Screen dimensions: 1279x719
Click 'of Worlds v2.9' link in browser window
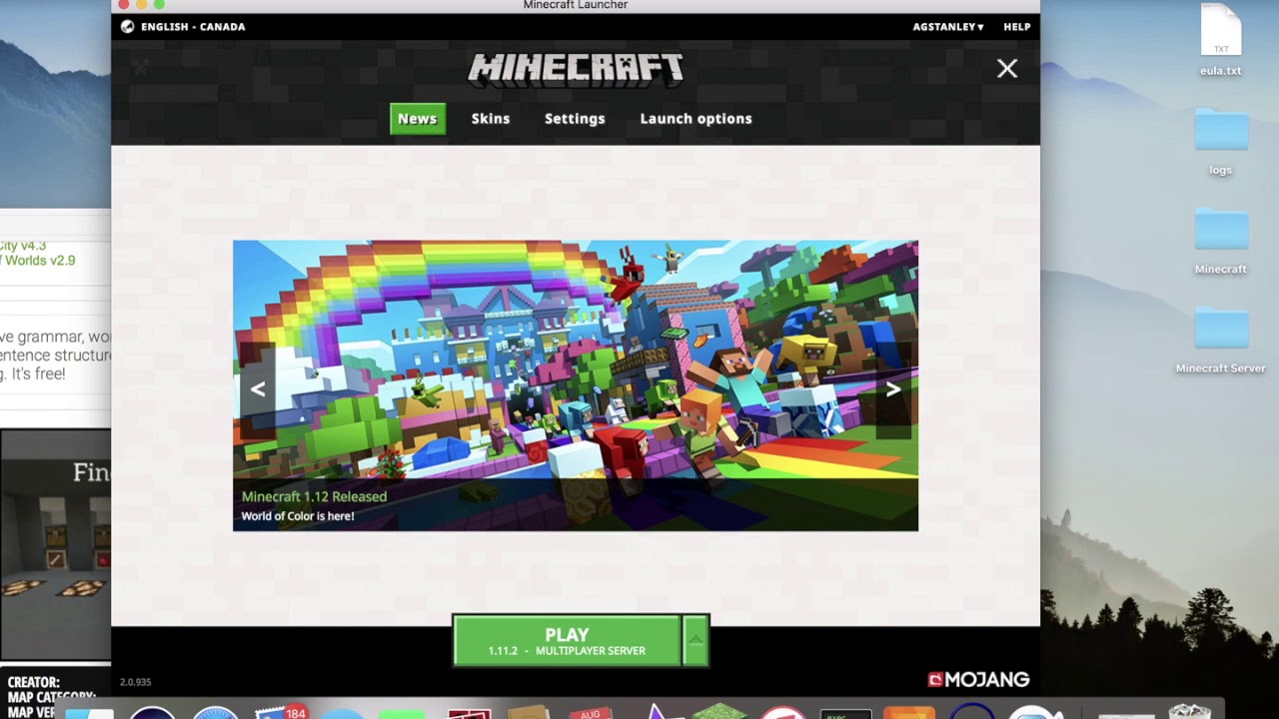pos(38,261)
